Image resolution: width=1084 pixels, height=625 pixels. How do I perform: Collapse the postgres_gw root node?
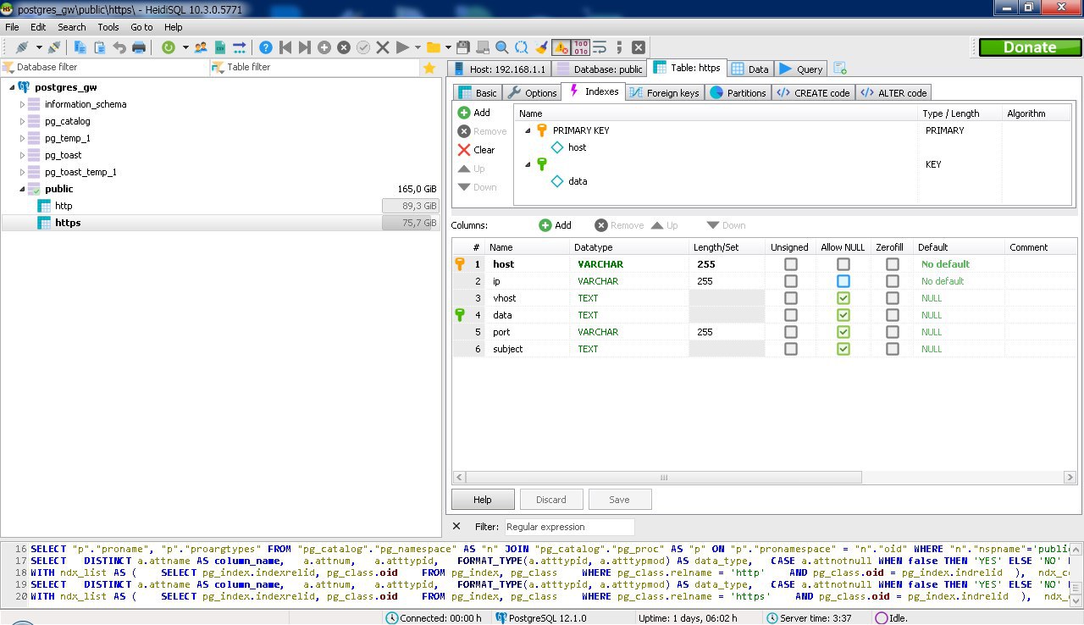click(11, 87)
